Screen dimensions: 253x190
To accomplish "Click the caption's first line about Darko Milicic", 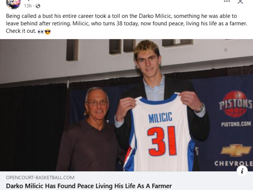I will [x=121, y=16].
